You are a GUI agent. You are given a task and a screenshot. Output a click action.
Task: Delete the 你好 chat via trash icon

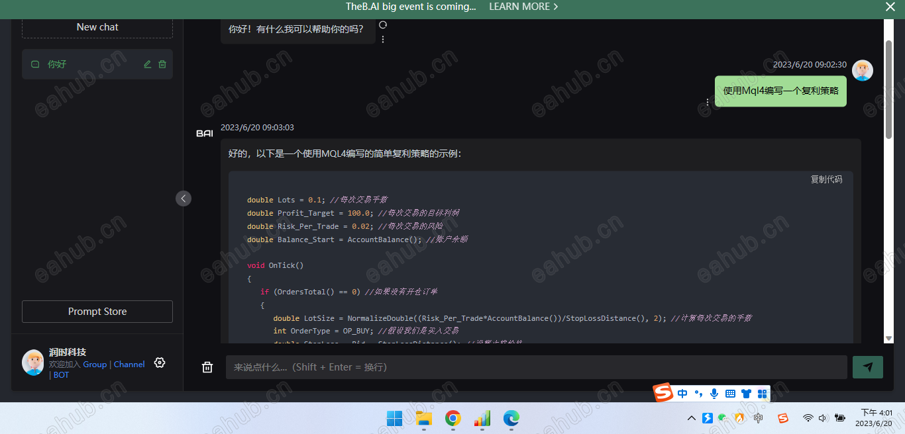click(162, 64)
